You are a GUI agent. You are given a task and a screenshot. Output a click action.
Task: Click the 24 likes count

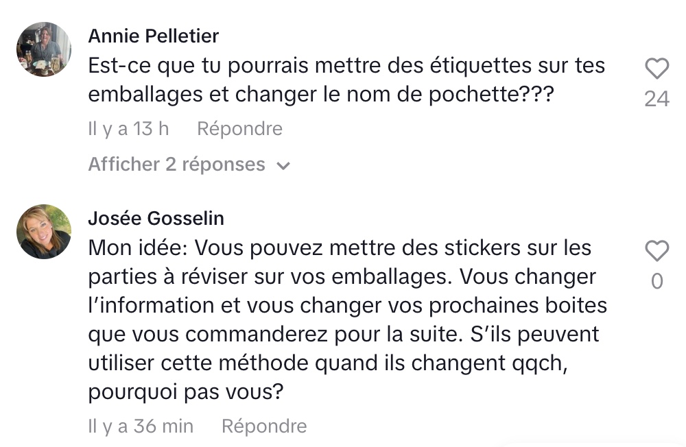coord(657,99)
